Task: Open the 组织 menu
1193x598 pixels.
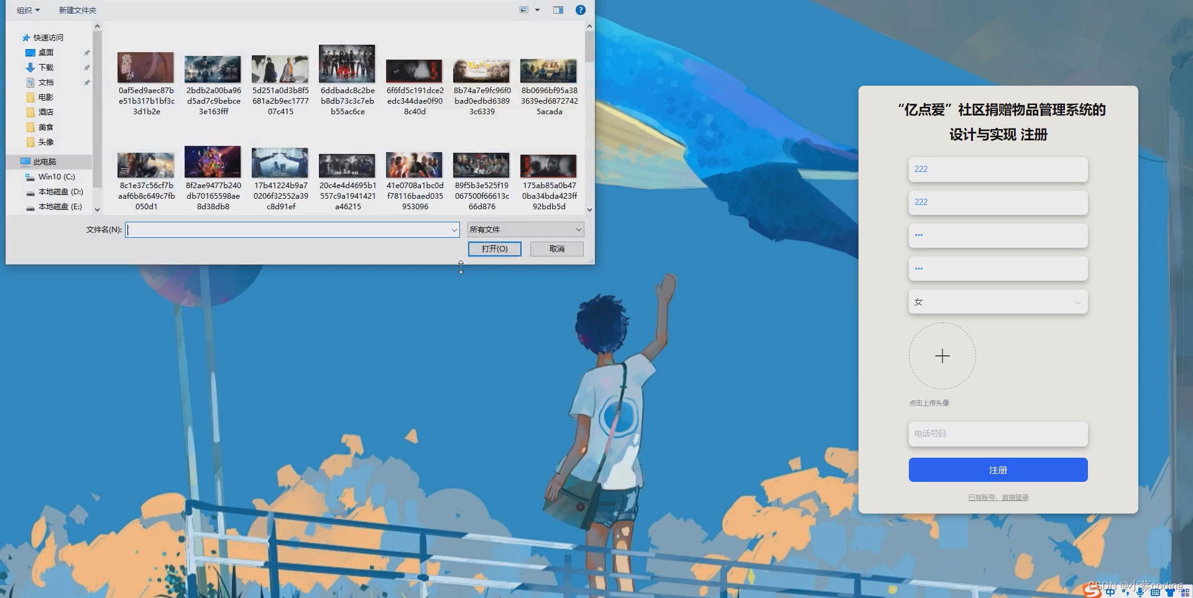Action: tap(28, 11)
